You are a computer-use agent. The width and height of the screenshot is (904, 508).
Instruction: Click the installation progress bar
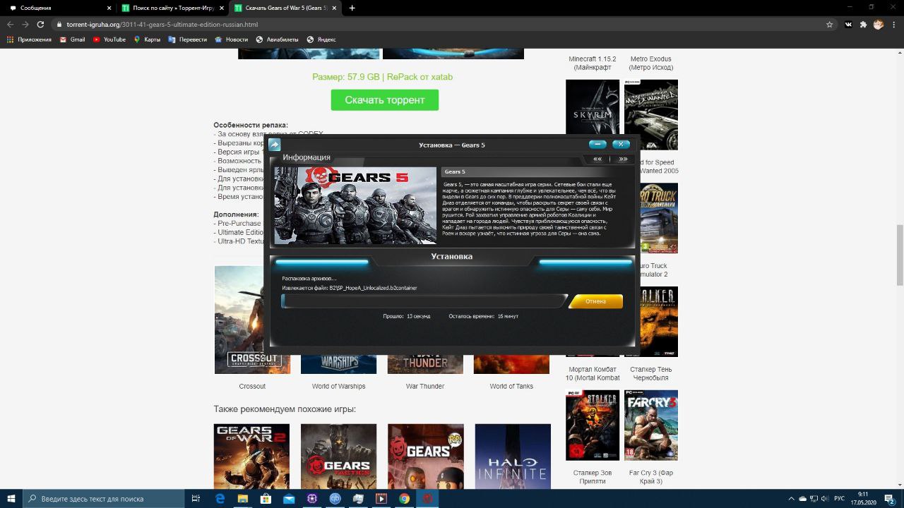(424, 301)
